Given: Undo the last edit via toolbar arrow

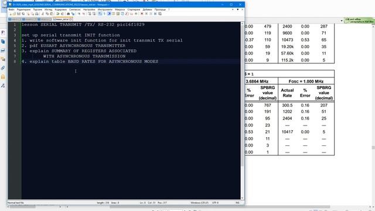Looking at the screenshot, I should coord(57,14).
